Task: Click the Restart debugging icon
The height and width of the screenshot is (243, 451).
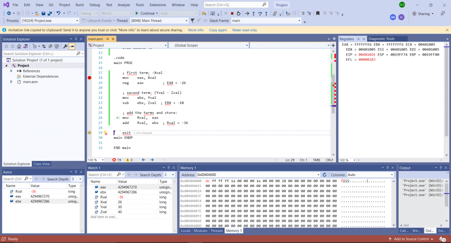Action: [238, 13]
